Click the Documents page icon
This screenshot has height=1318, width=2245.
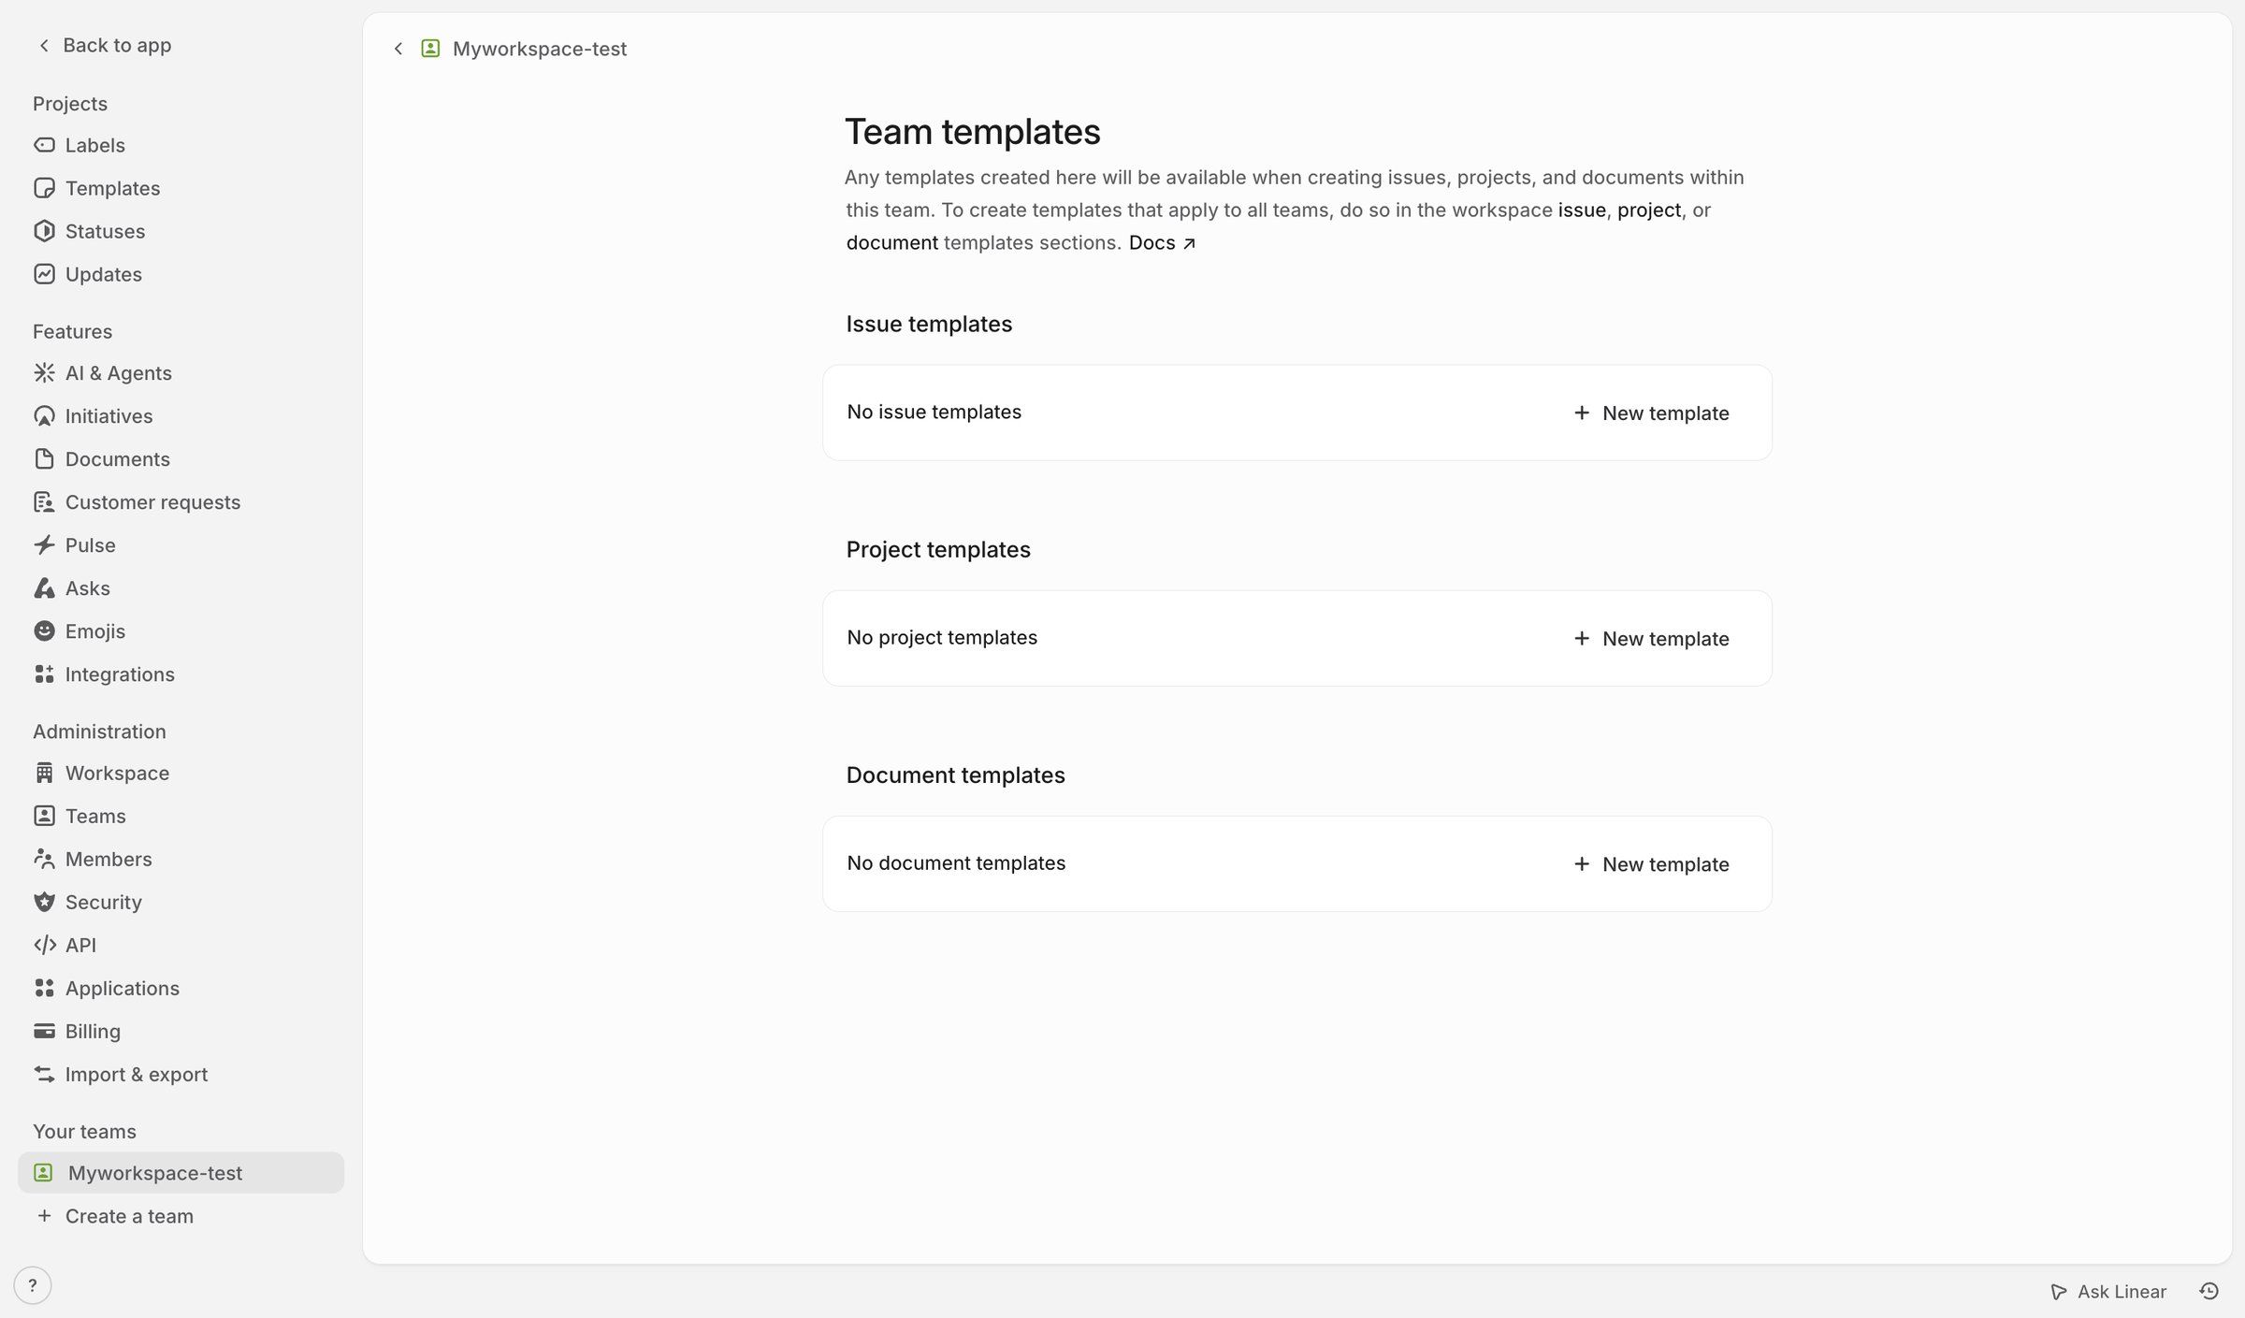(x=44, y=459)
